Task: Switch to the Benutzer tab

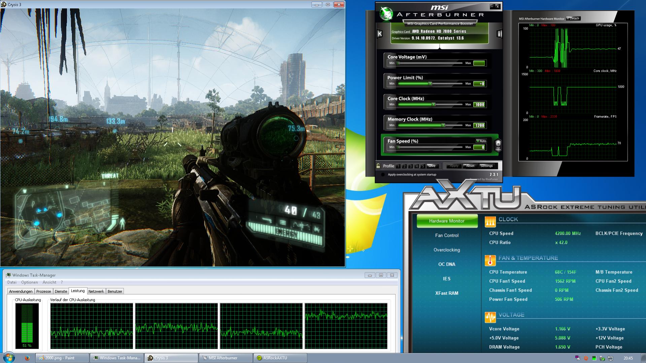Action: [115, 291]
